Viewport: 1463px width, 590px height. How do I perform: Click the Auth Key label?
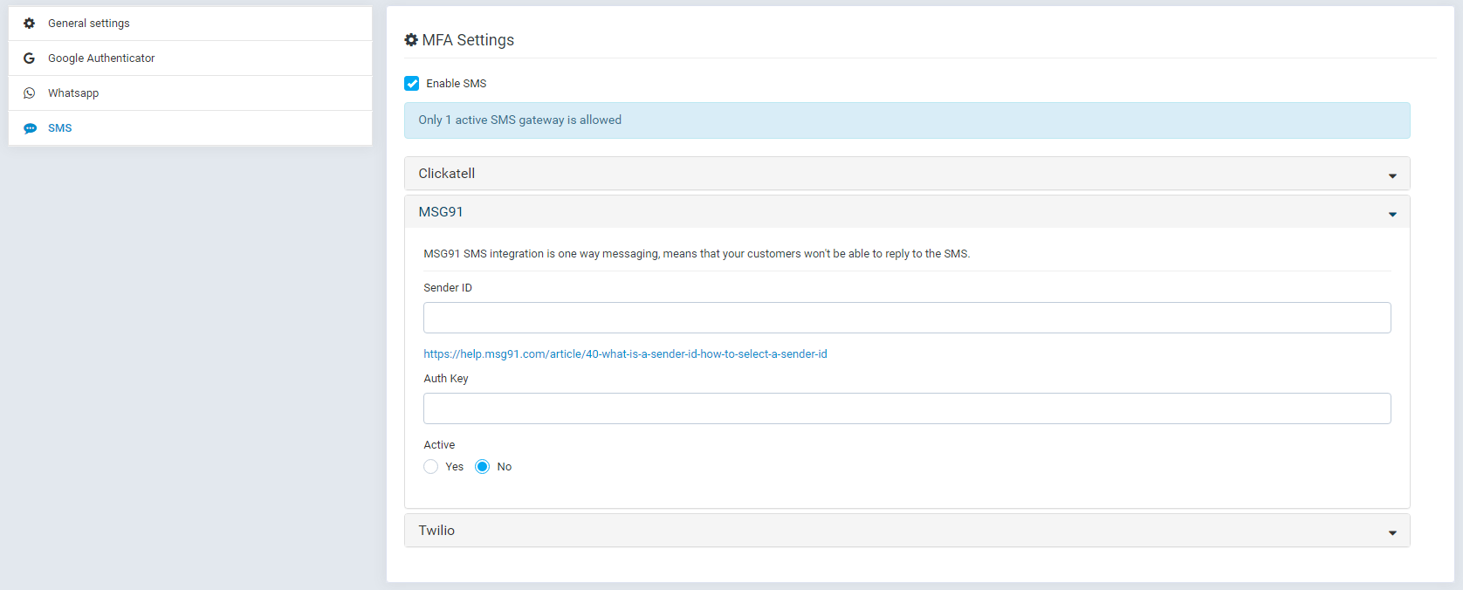tap(446, 379)
